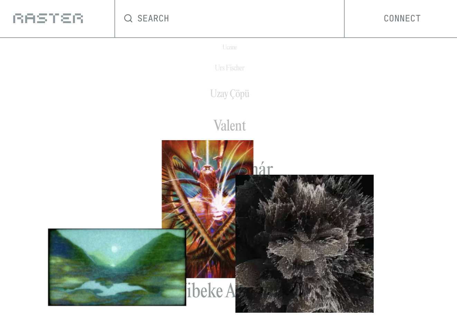This screenshot has width=457, height=319.
Task: Focus the SEARCH text field
Action: coord(230,18)
